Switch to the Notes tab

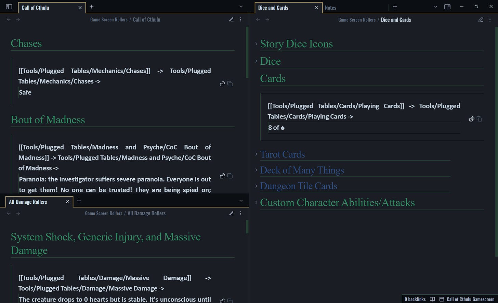[330, 8]
